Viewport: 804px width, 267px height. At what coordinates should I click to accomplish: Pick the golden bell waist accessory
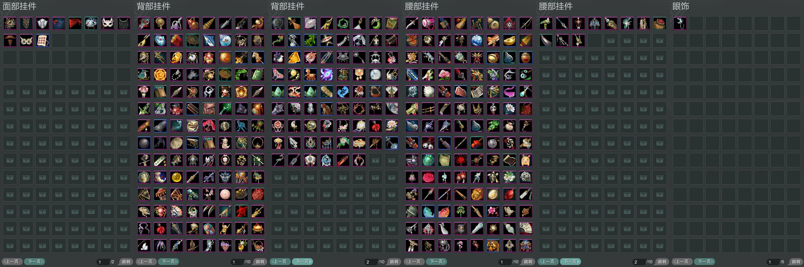point(493,58)
